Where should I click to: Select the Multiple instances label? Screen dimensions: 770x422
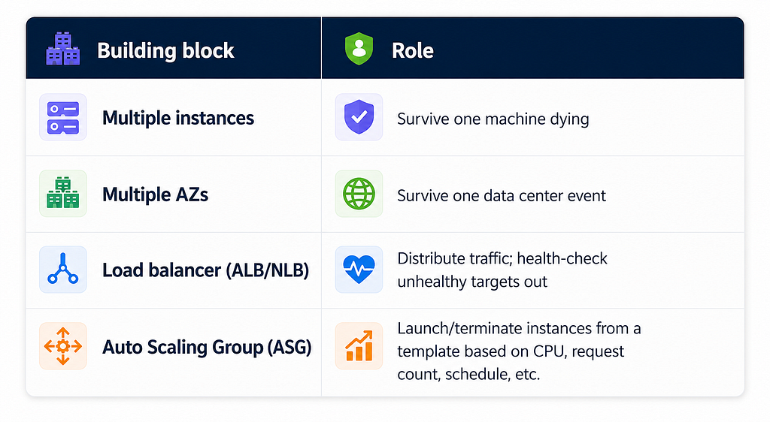coord(178,118)
